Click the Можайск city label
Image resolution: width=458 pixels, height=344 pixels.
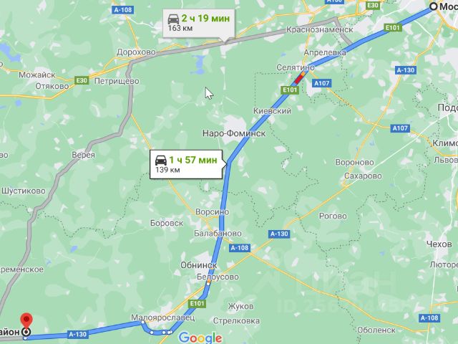[36, 75]
